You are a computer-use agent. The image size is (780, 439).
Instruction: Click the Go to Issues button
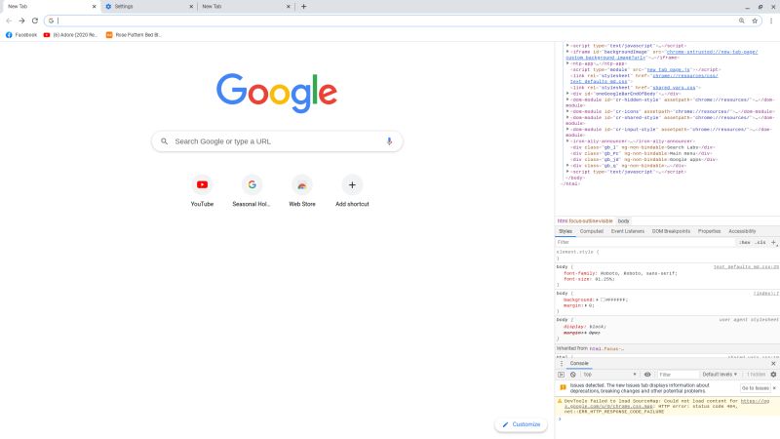point(755,387)
